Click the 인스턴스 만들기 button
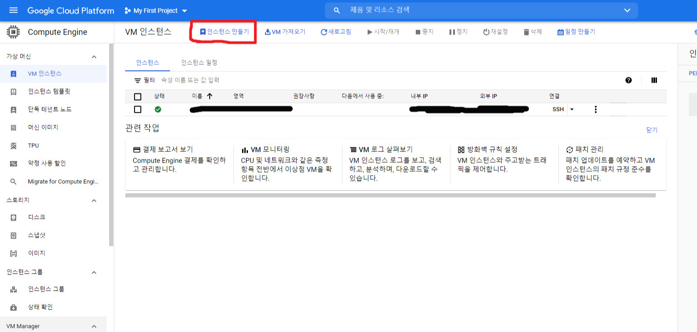The height and width of the screenshot is (332, 697). click(x=224, y=32)
